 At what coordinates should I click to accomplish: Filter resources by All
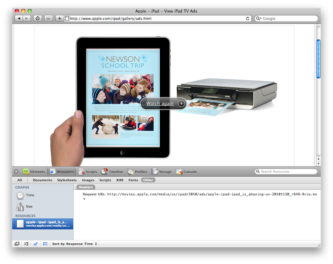(x=20, y=180)
